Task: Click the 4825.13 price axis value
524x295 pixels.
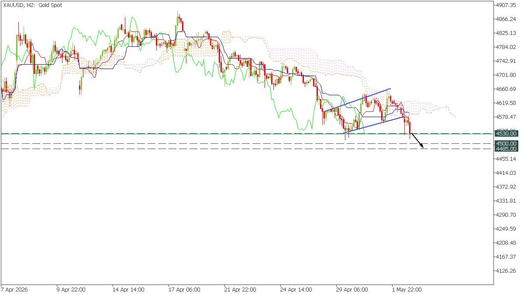Action: (507, 33)
